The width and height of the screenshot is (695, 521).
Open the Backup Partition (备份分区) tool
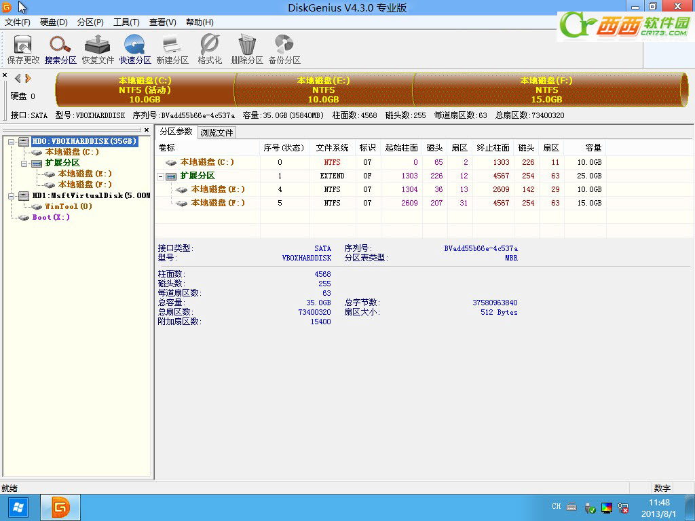[x=284, y=50]
